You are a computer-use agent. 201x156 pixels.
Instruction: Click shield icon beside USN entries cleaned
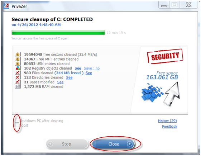18,63
